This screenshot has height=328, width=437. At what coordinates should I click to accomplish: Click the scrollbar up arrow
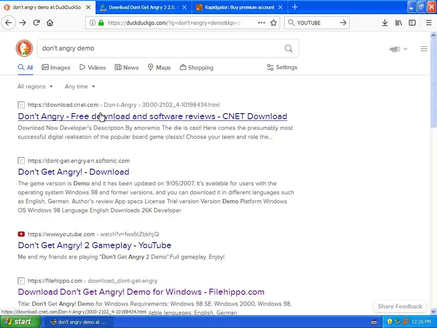433,35
